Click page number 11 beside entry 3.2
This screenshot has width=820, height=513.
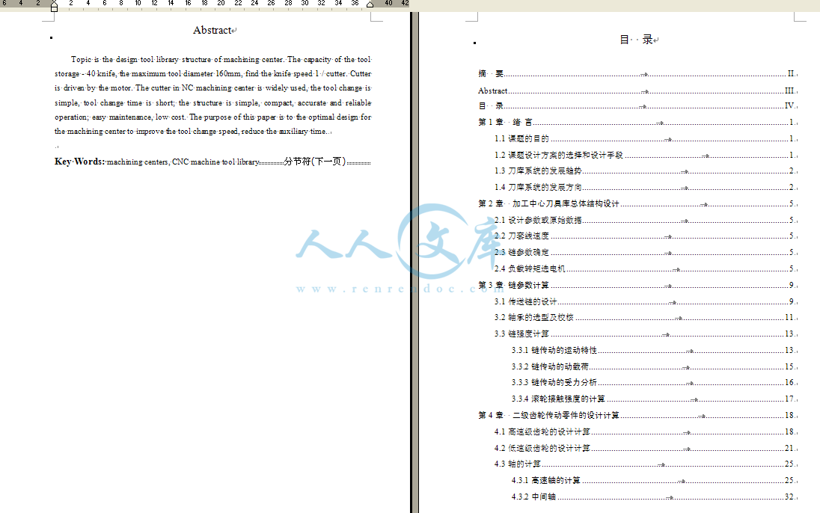click(789, 317)
